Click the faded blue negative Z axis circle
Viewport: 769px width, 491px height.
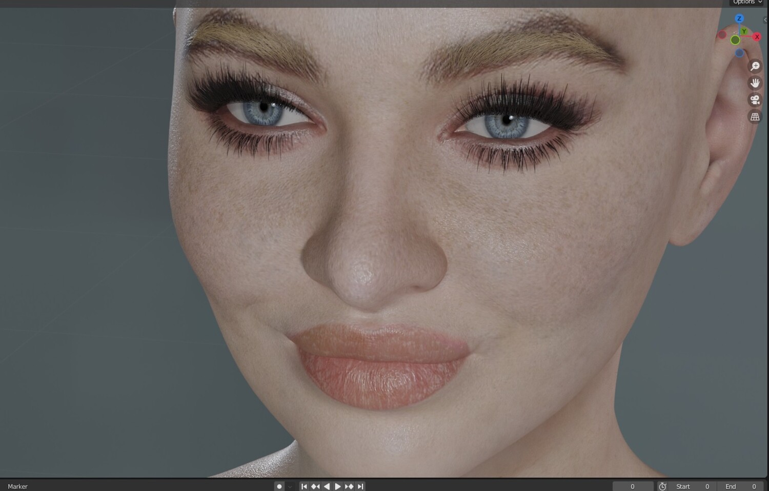tap(739, 53)
